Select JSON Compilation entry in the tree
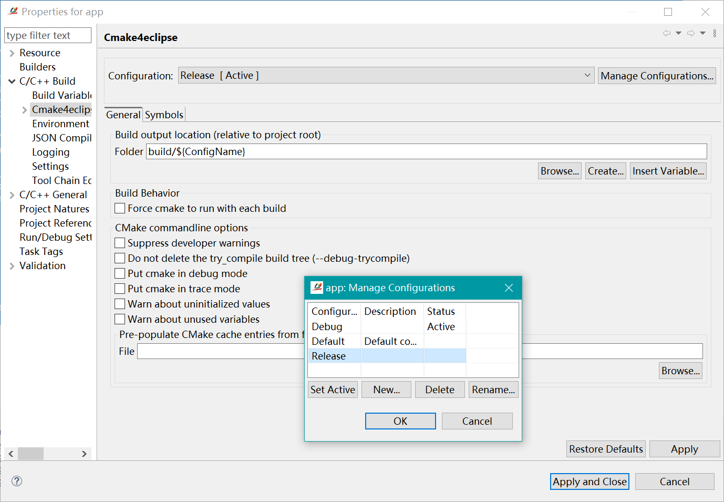This screenshot has width=724, height=502. pos(61,138)
